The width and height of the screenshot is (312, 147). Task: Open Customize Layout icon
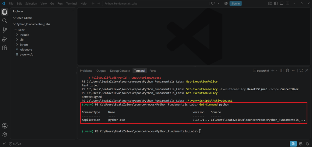[270, 3]
